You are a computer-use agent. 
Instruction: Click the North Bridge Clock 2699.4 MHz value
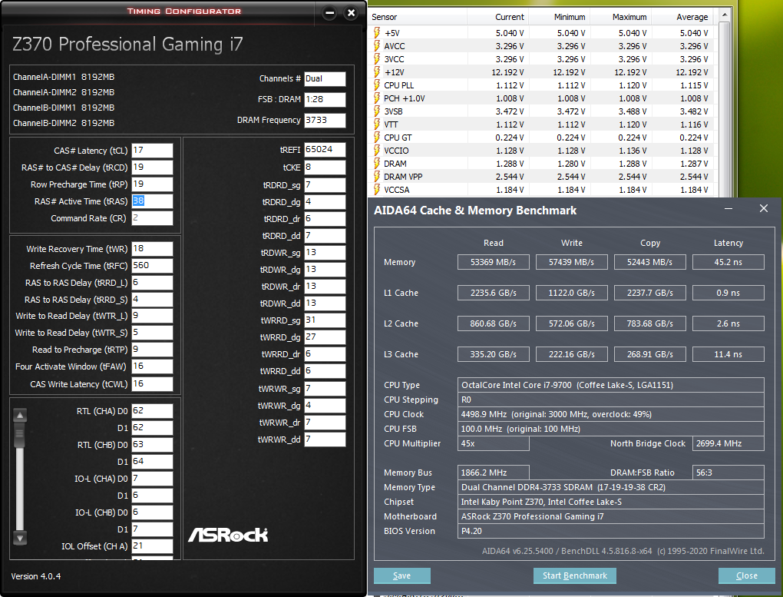click(x=728, y=443)
